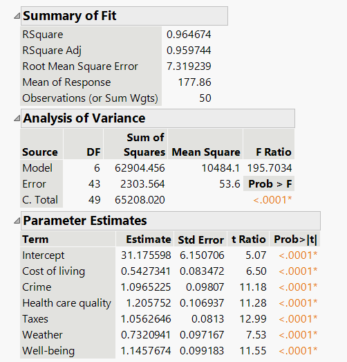Select the Taxes term
Image resolution: width=347 pixels, height=362 pixels.
pos(35,319)
